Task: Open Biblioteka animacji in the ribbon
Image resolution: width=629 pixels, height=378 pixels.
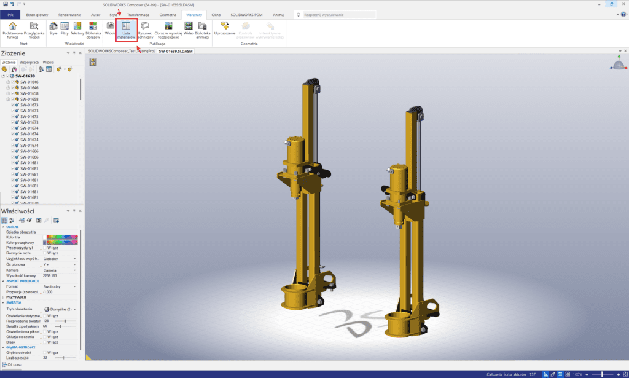Action: (203, 31)
